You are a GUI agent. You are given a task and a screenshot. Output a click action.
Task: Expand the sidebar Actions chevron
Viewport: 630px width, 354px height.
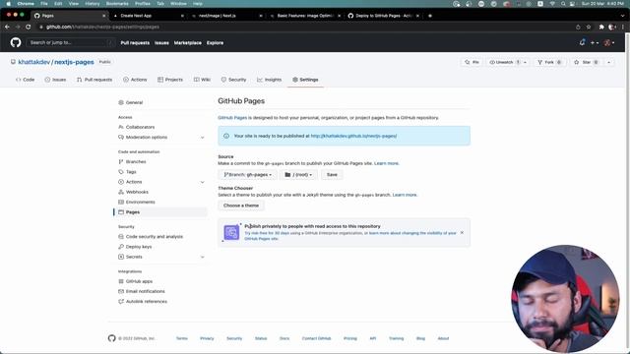click(x=202, y=182)
